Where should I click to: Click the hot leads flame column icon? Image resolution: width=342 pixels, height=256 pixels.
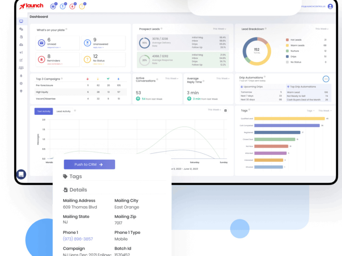[88, 79]
